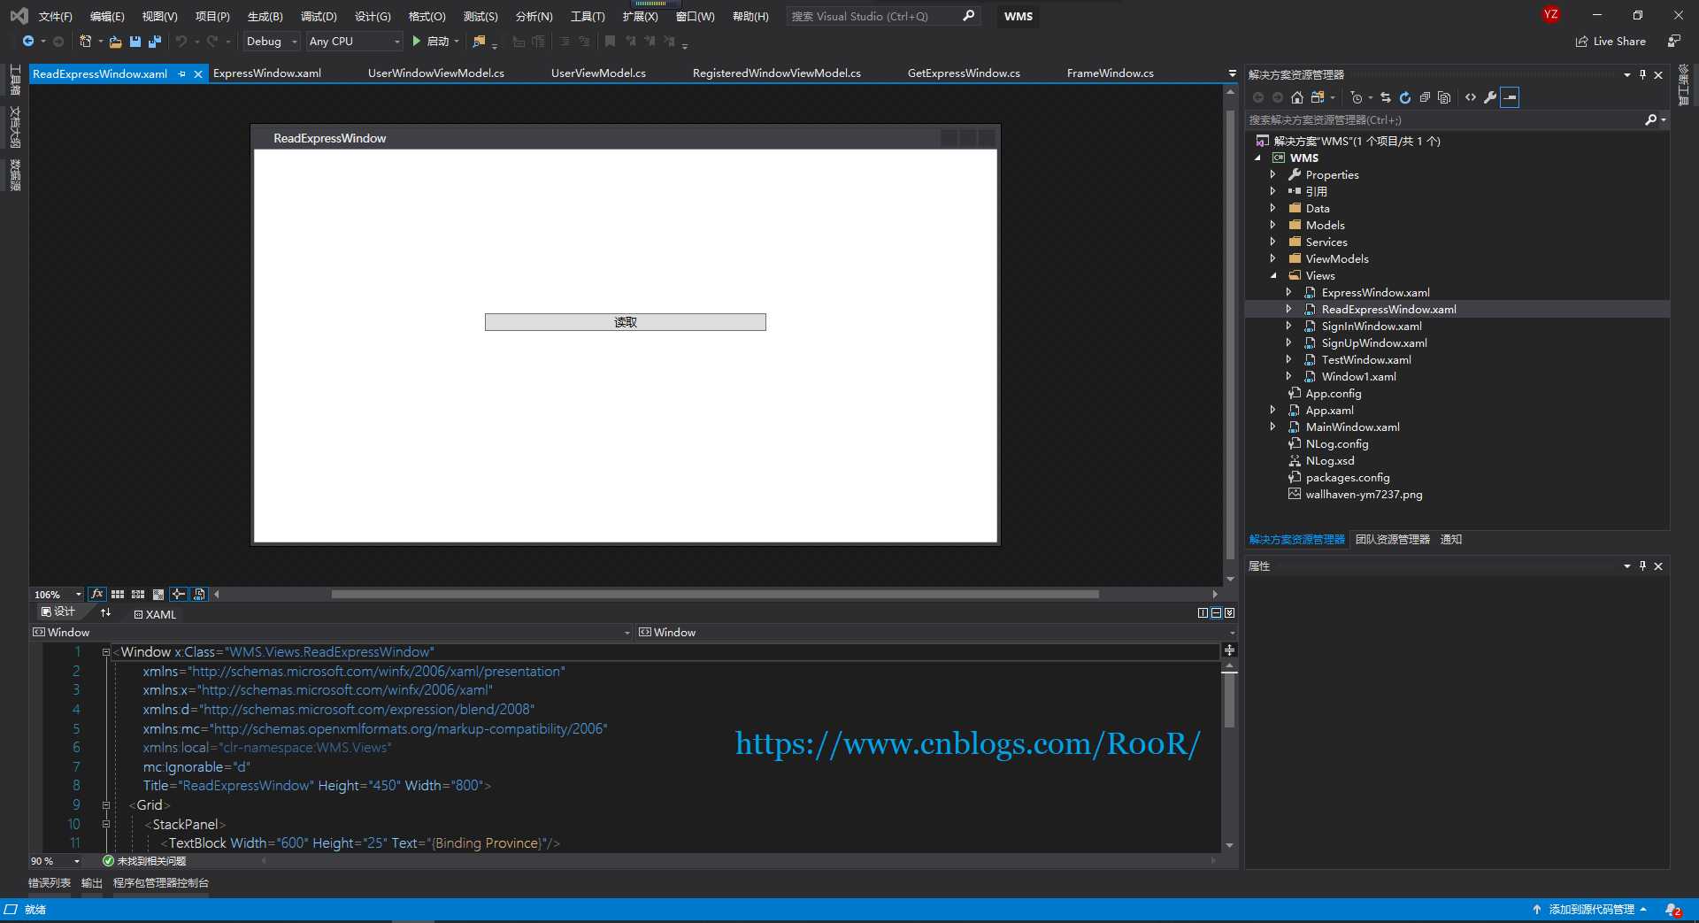Select the 设计 view tab

58,612
